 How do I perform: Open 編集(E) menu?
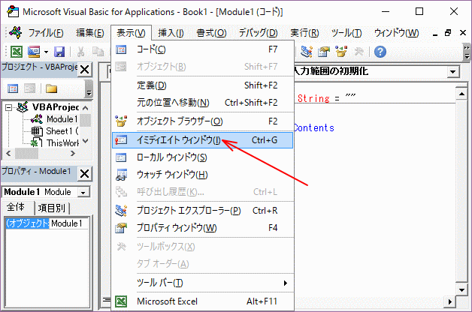90,33
